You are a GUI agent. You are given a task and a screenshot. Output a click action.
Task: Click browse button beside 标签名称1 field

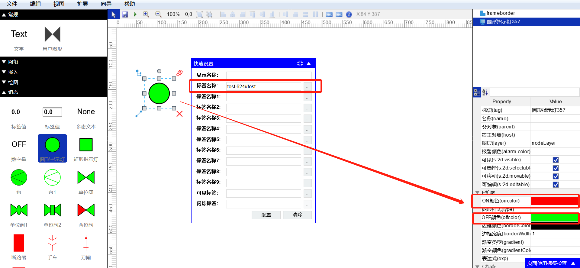point(308,97)
